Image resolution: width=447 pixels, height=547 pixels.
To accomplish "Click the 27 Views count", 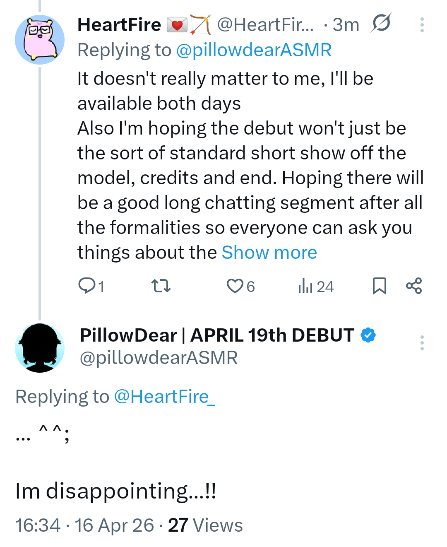I will (205, 525).
